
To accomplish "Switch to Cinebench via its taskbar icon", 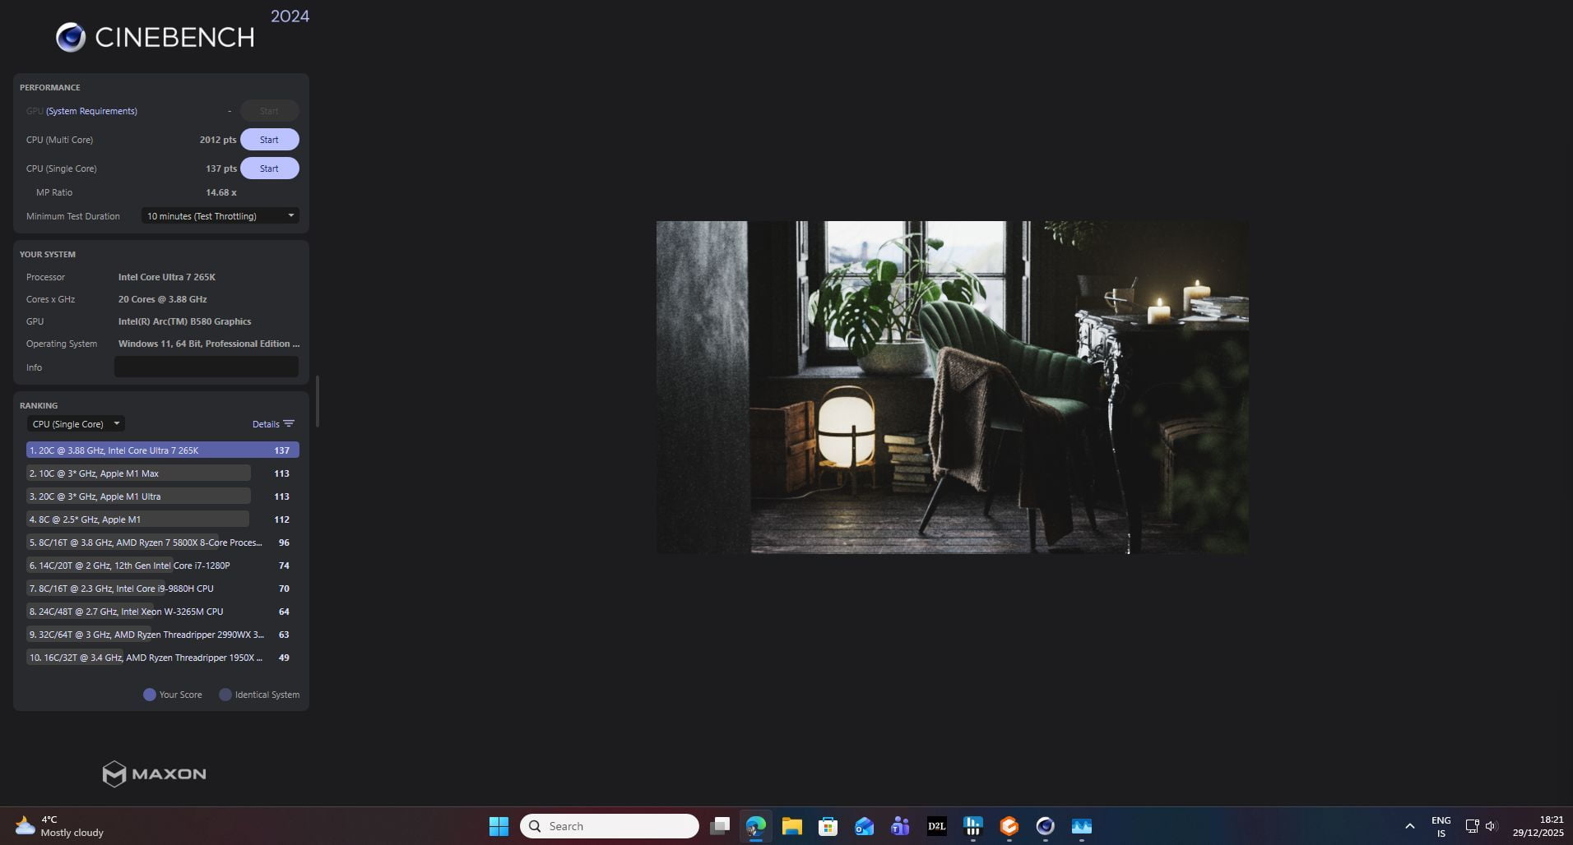I will tap(1046, 826).
